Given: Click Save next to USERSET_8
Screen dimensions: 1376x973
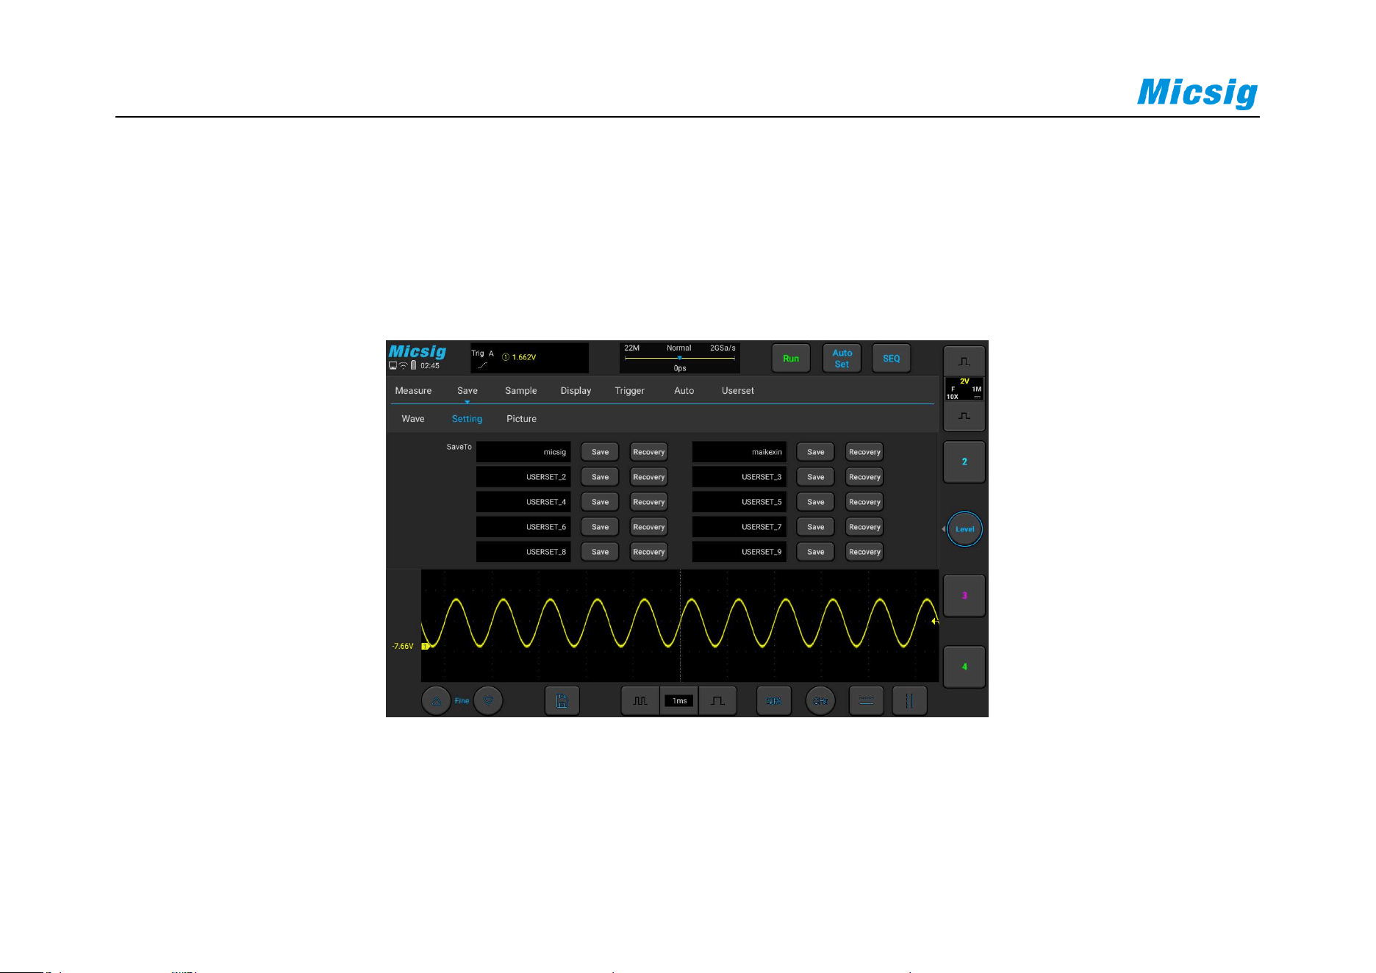Looking at the screenshot, I should (x=600, y=552).
